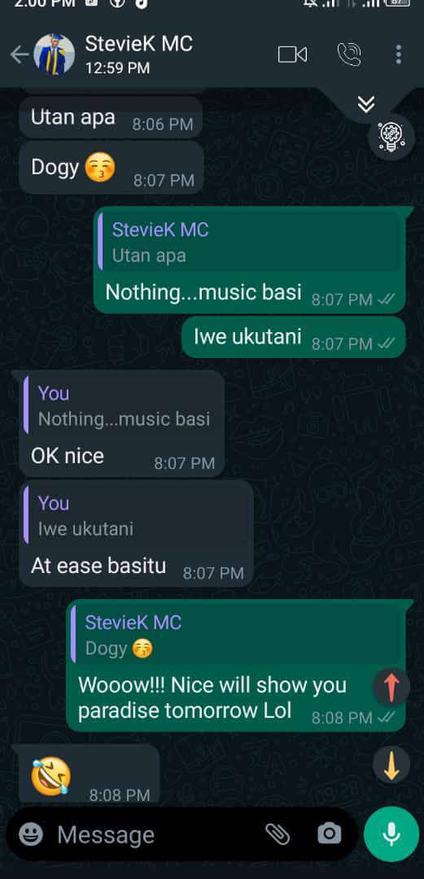
Task: Tap the lightbulb gear floating icon
Action: [391, 137]
